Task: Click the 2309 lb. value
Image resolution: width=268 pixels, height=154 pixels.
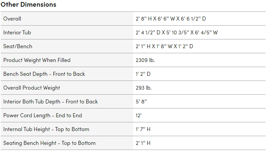Action: pos(145,60)
